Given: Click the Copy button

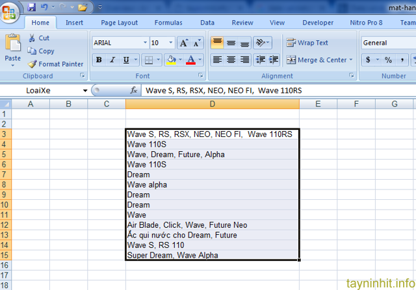Looking at the screenshot, I should point(41,51).
